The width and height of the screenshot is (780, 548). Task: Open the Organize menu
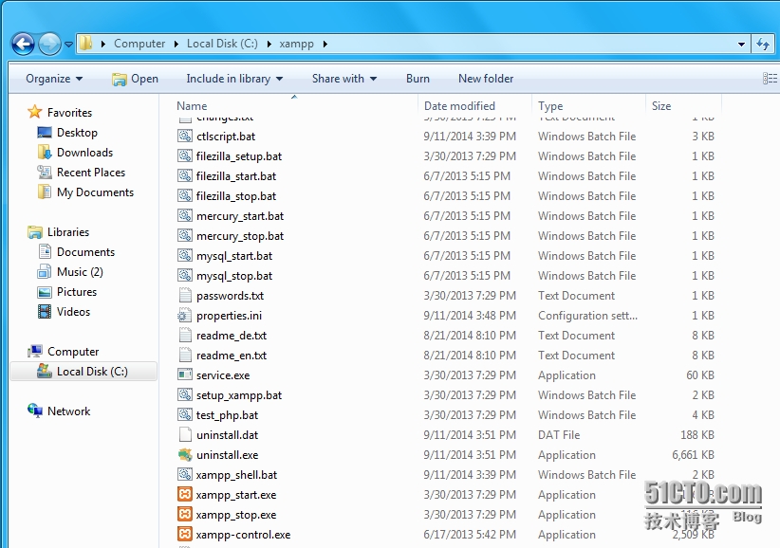click(x=54, y=79)
